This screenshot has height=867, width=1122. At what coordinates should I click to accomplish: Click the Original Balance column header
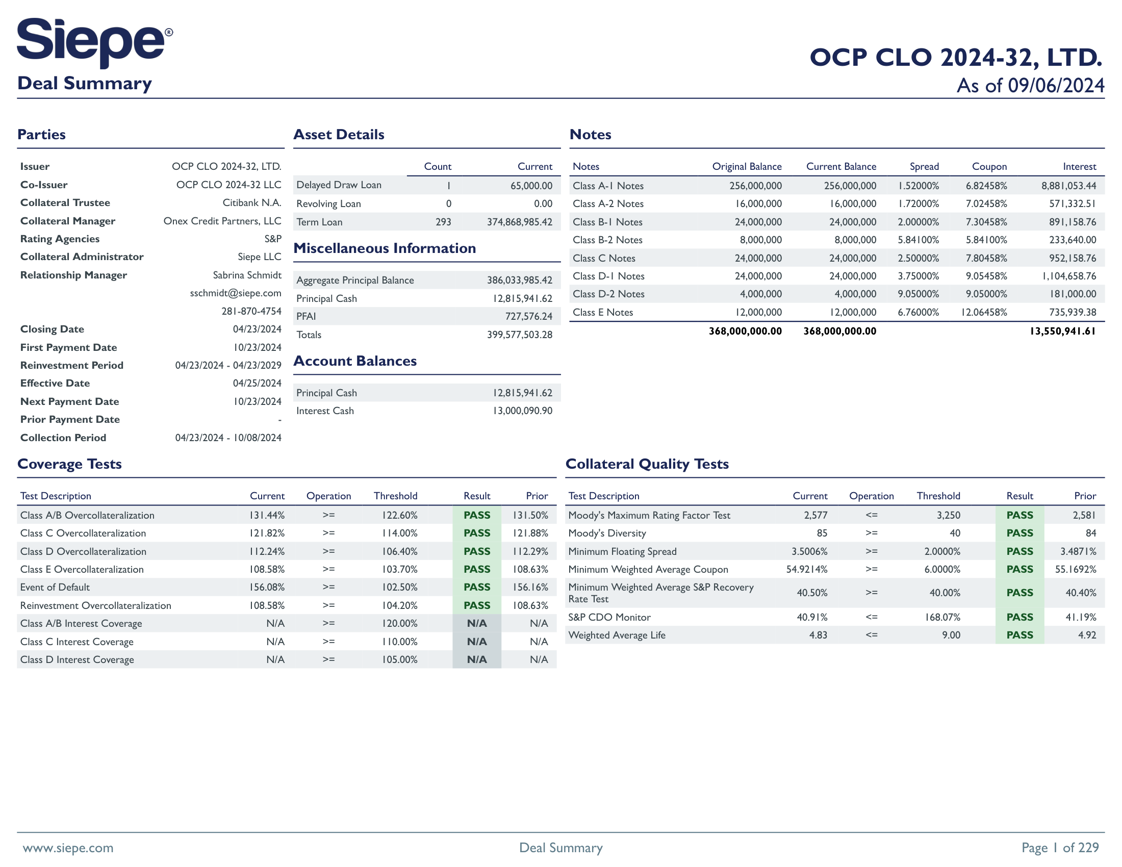click(x=747, y=166)
